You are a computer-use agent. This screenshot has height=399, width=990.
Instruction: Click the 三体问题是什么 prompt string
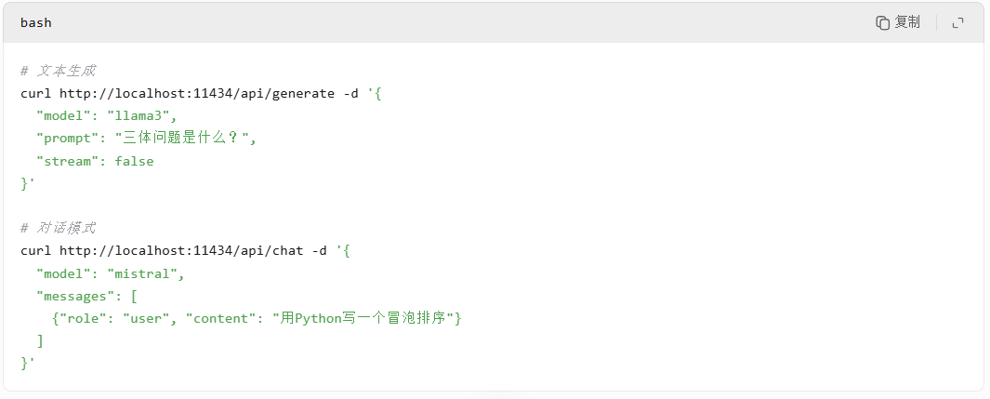(182, 139)
